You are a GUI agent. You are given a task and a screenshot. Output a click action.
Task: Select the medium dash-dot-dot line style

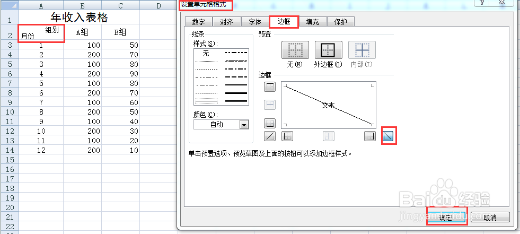(236, 53)
